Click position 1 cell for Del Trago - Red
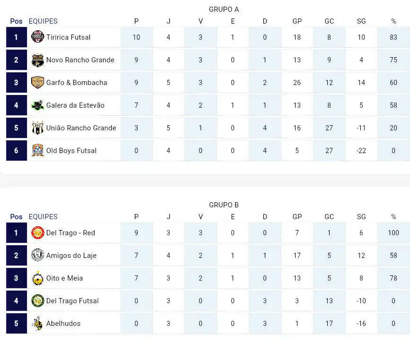This screenshot has height=342, width=410. click(x=17, y=232)
